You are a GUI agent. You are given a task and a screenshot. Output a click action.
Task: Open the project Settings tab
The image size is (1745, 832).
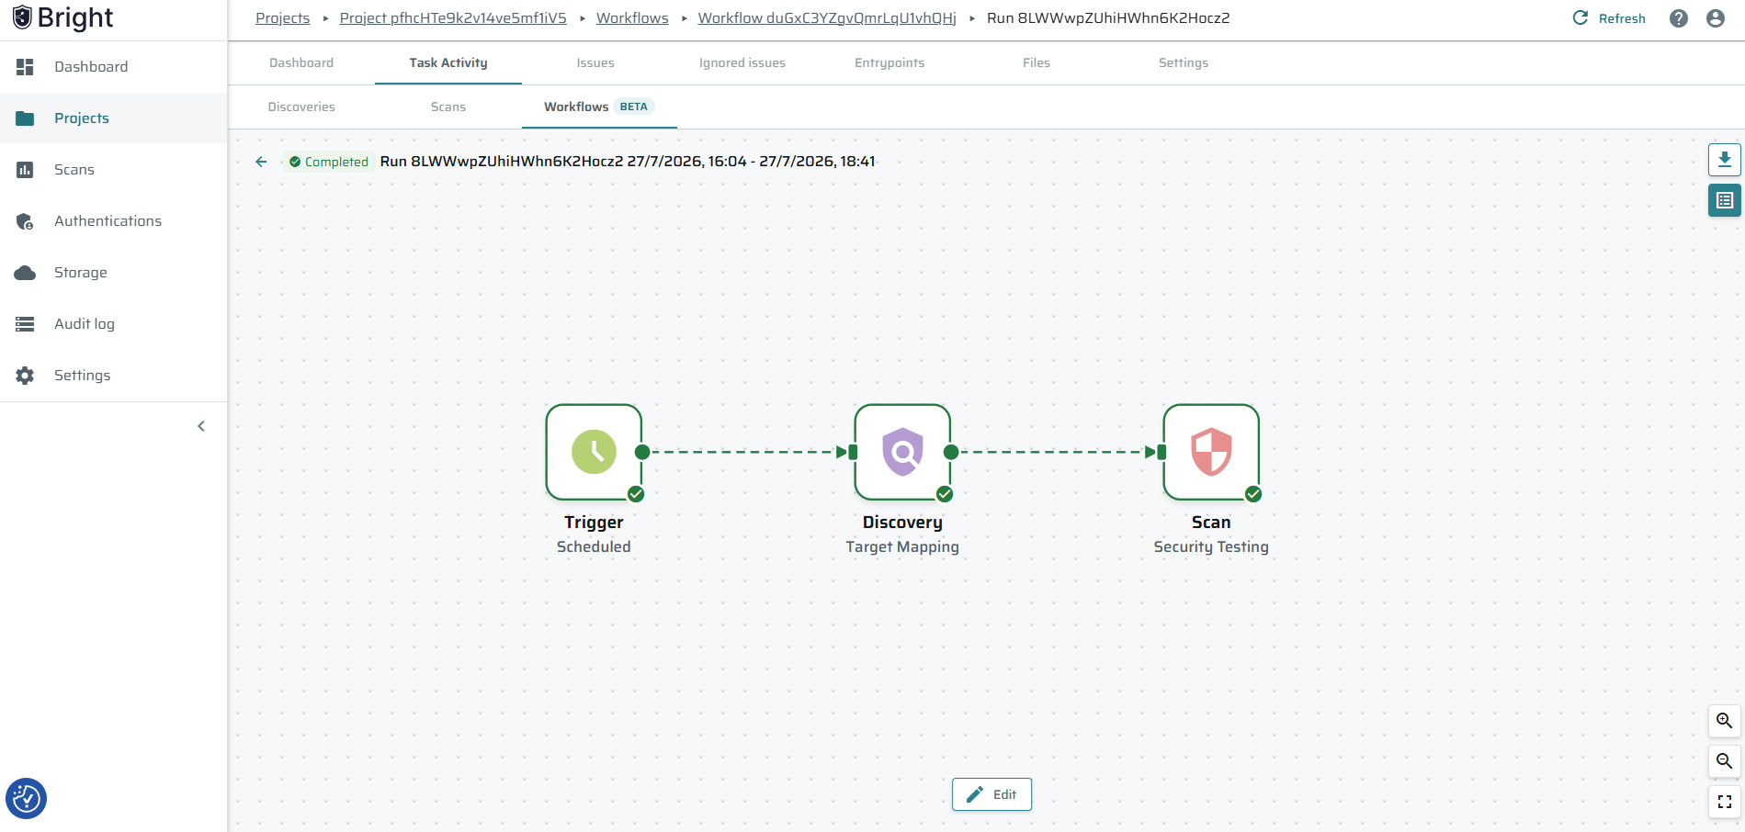pos(1184,63)
